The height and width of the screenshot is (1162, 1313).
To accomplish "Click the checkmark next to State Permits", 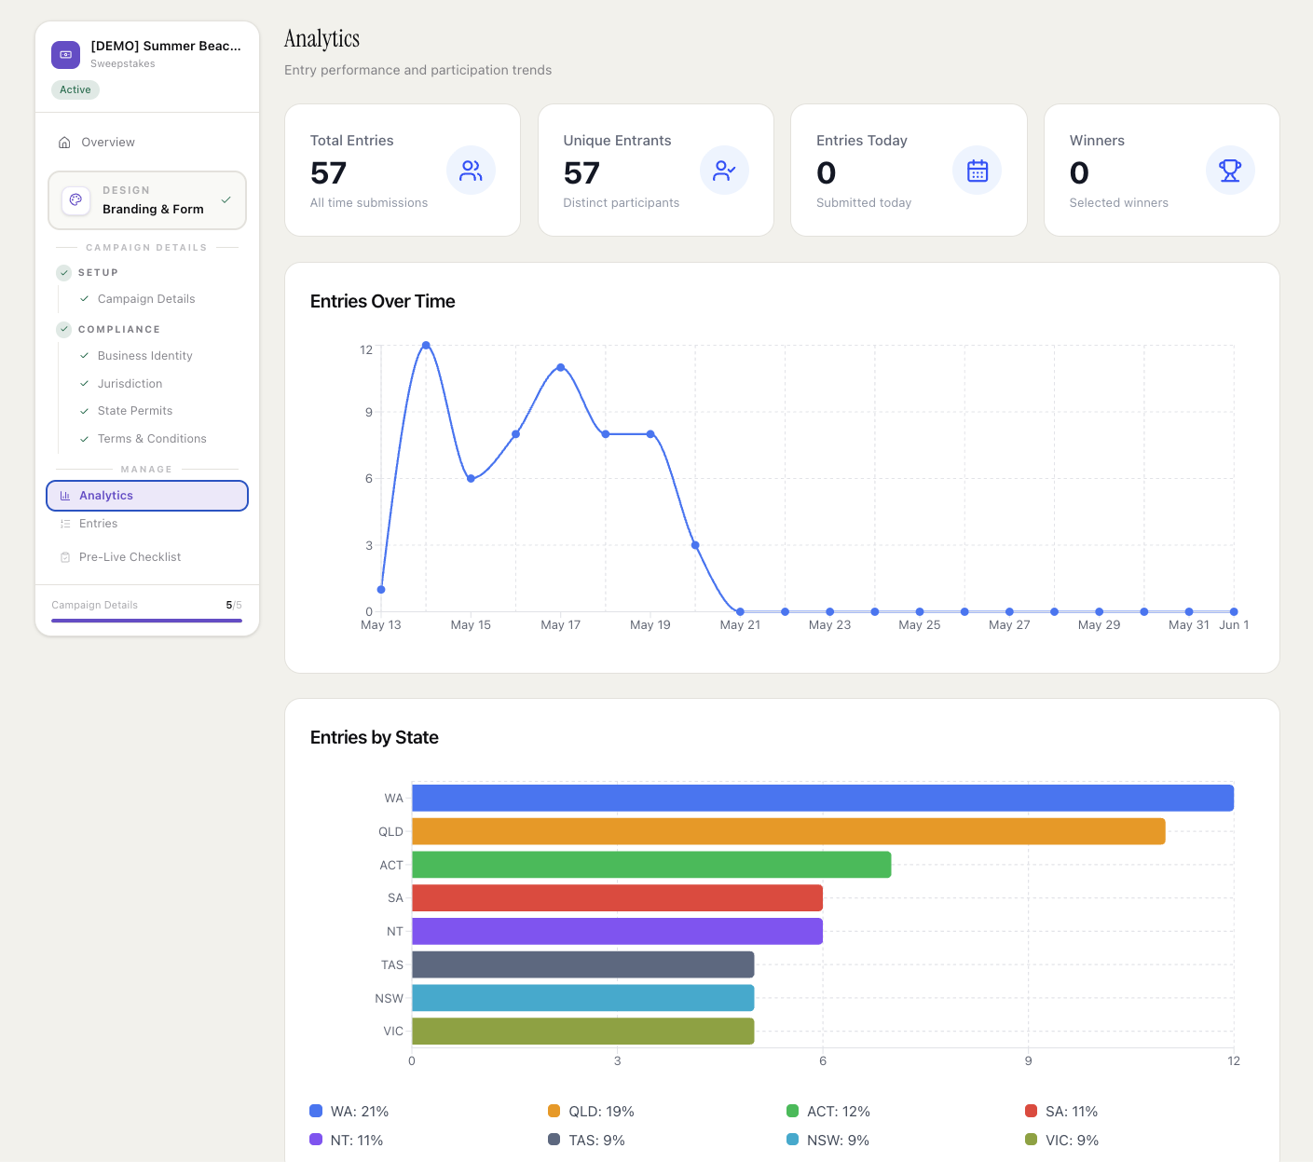I will (x=85, y=411).
